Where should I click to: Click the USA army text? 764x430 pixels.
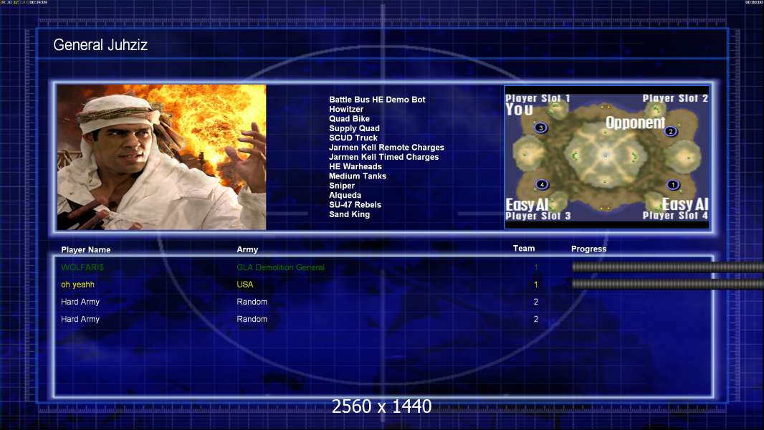point(245,285)
